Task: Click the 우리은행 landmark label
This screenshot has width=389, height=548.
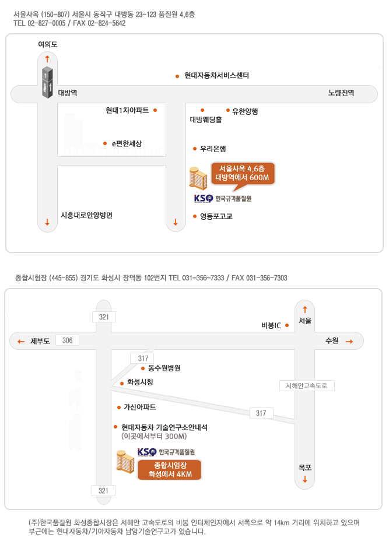Action: click(x=213, y=149)
